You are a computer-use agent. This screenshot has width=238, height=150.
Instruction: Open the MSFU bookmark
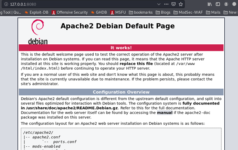click(x=118, y=12)
